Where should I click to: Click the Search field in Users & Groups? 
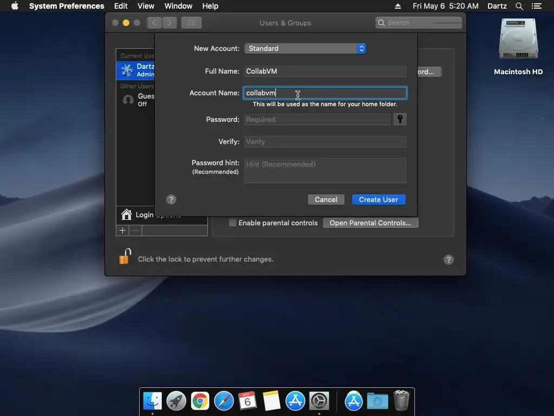(x=418, y=23)
